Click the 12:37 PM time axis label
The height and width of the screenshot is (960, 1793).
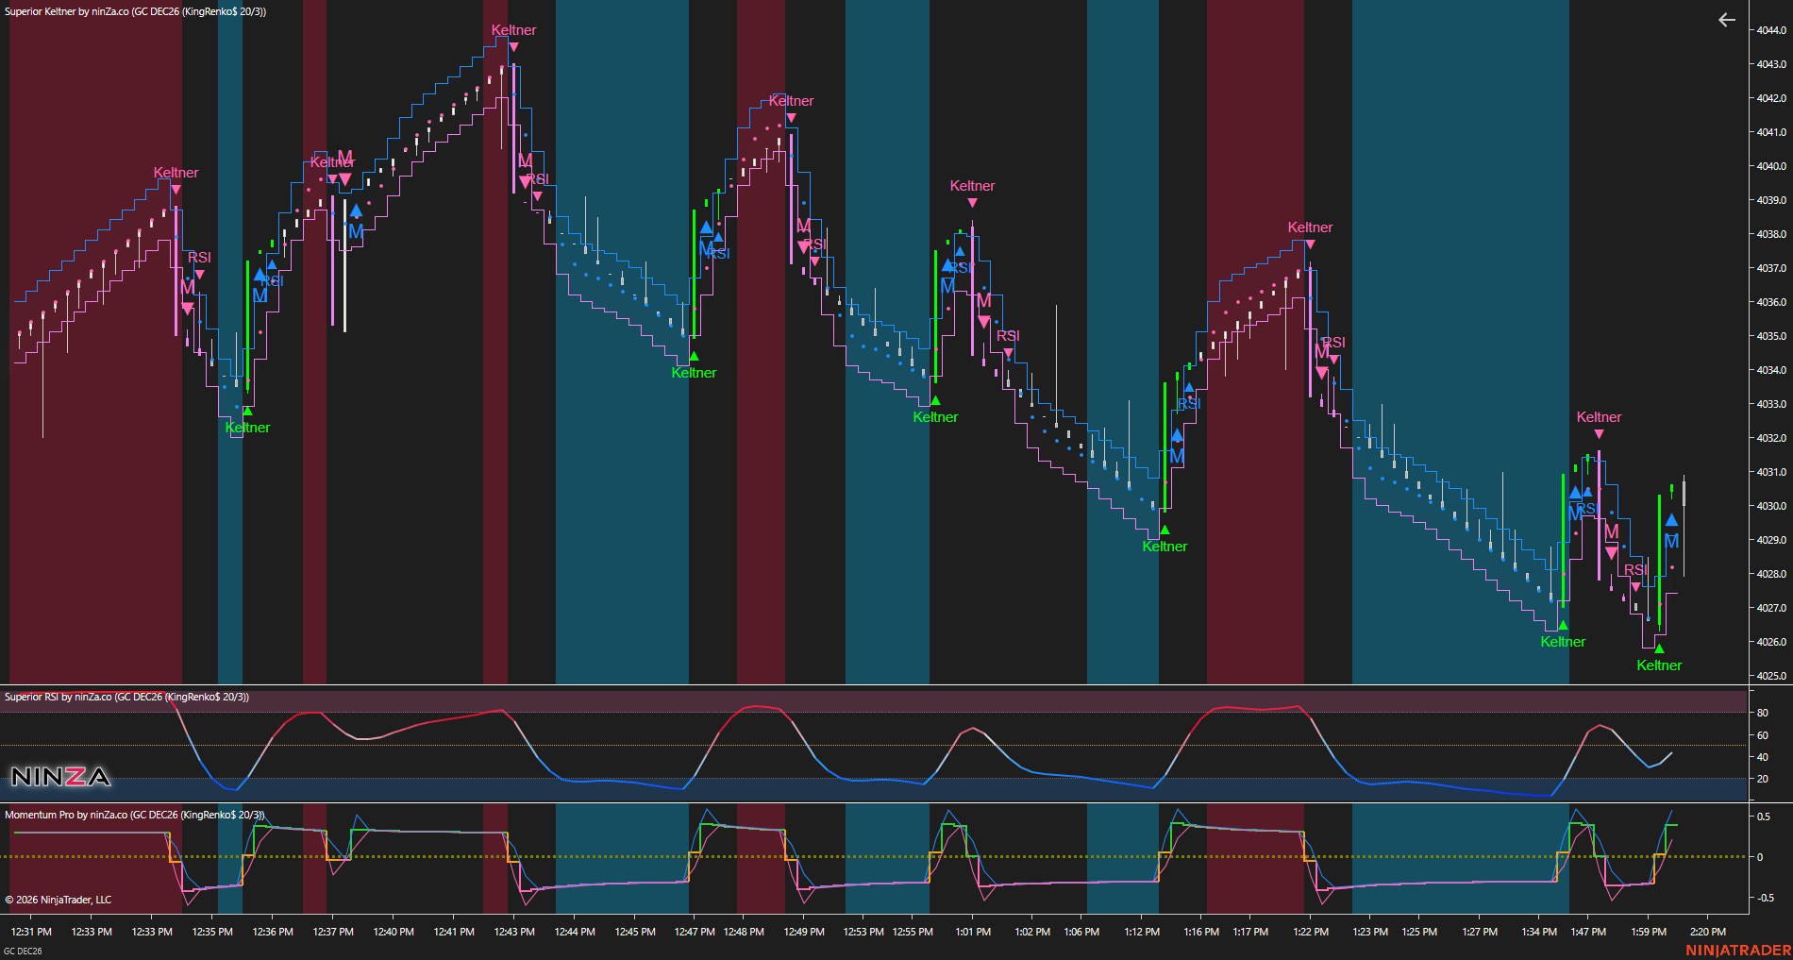tap(333, 932)
